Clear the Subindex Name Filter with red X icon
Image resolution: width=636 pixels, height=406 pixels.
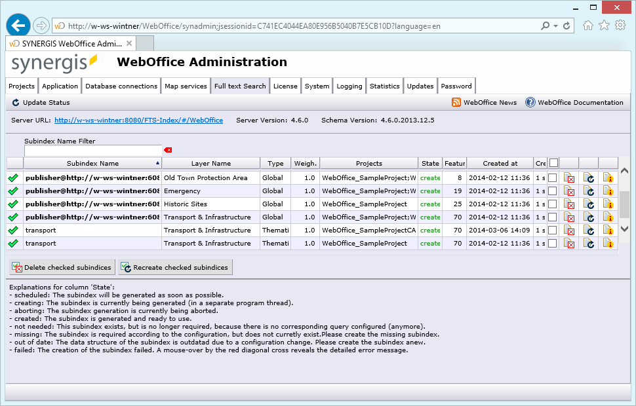(169, 150)
